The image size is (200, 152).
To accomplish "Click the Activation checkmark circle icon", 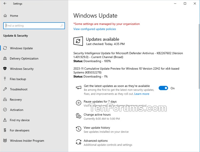I will pyautogui.click(x=5, y=110).
